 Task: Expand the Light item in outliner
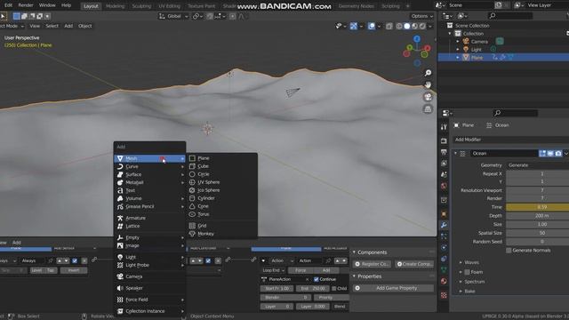coord(458,50)
